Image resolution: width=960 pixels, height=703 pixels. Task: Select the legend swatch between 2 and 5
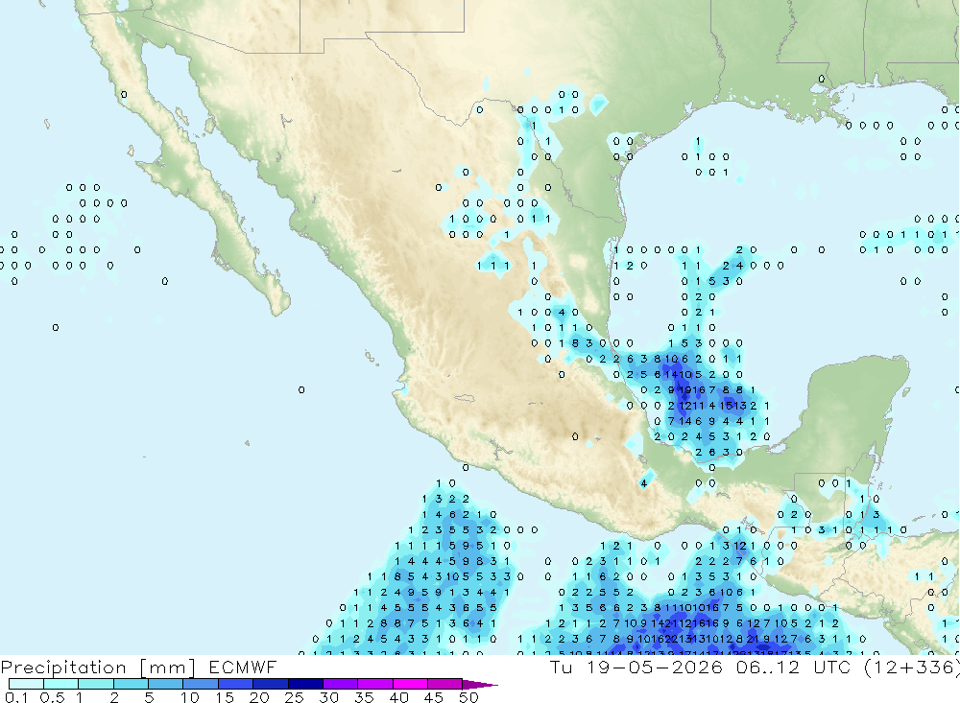[131, 684]
